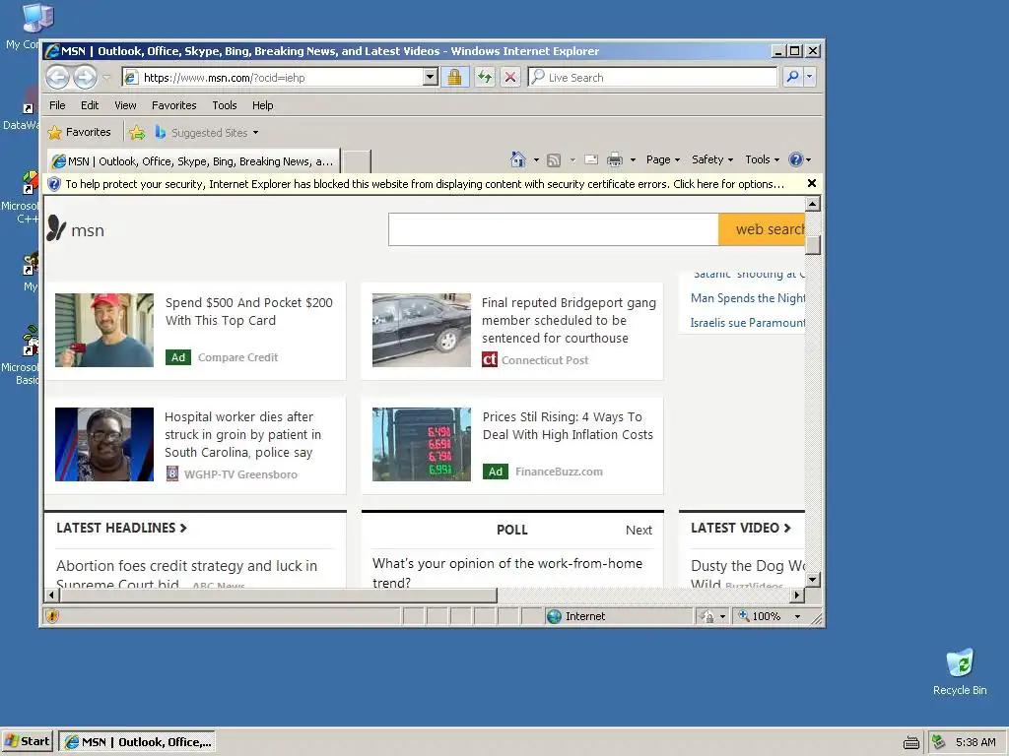Viewport: 1009px width, 756px height.
Task: Click the security info bar message
Action: pos(425,184)
